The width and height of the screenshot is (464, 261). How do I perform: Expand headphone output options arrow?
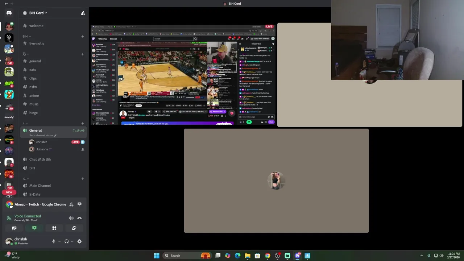click(72, 241)
